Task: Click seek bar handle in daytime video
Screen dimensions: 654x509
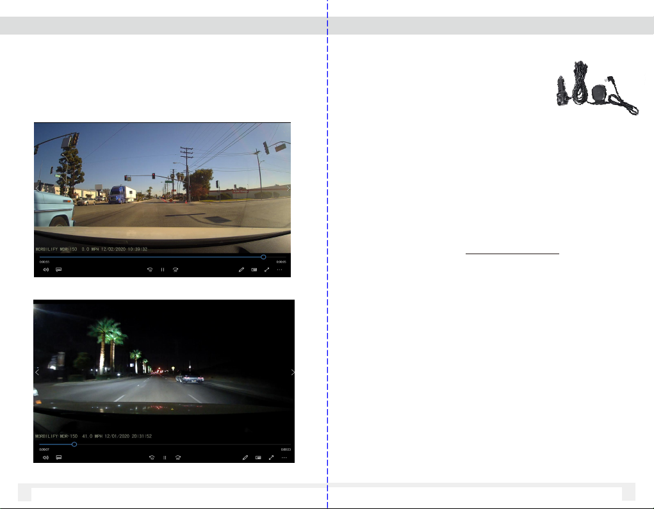Action: [263, 257]
